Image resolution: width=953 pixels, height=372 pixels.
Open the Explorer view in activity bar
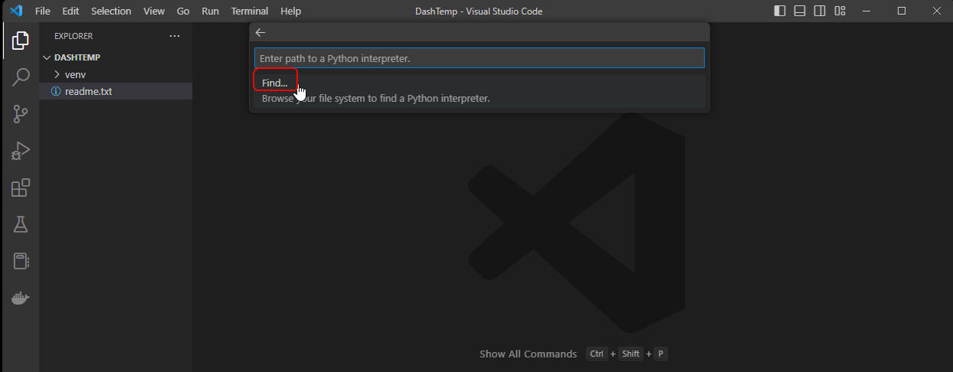(20, 40)
